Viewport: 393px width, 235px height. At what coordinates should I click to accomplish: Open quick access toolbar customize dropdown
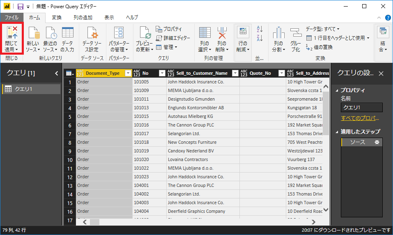coord(28,7)
